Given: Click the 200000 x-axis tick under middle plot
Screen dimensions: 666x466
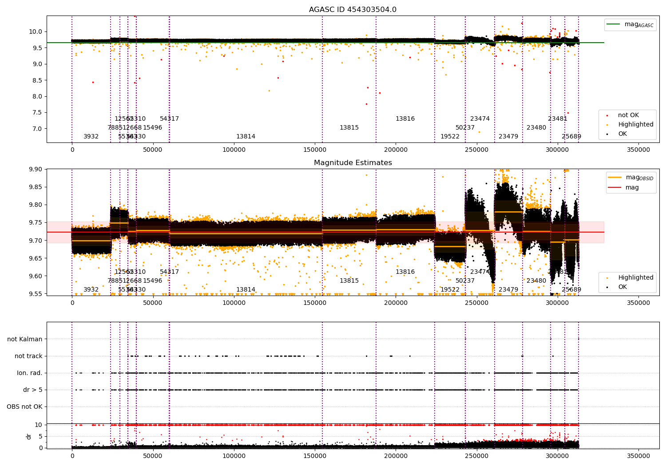Looking at the screenshot, I should click(396, 303).
